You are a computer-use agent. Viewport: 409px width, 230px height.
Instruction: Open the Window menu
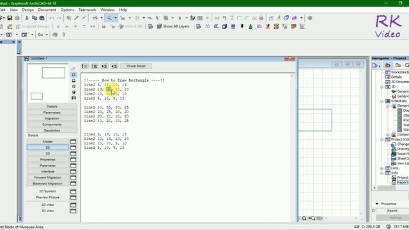coord(107,10)
